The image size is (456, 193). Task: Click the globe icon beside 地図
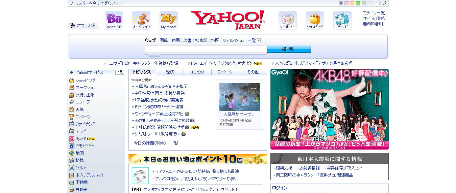pyautogui.click(x=72, y=153)
